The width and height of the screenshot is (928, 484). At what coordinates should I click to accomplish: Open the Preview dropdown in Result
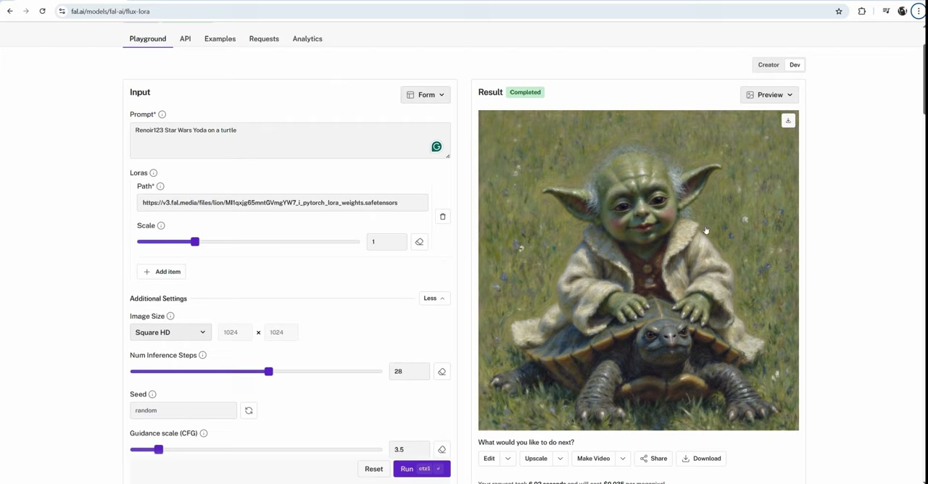click(769, 95)
